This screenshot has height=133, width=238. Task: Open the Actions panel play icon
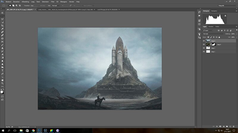click(x=199, y=16)
